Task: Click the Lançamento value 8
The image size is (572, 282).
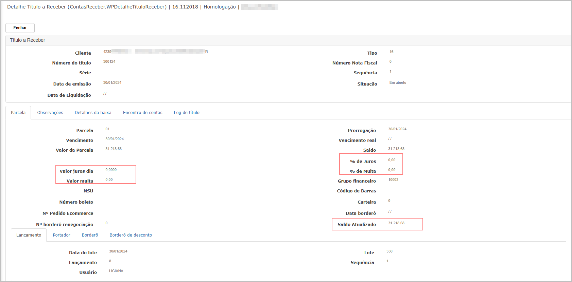Action: pyautogui.click(x=110, y=261)
